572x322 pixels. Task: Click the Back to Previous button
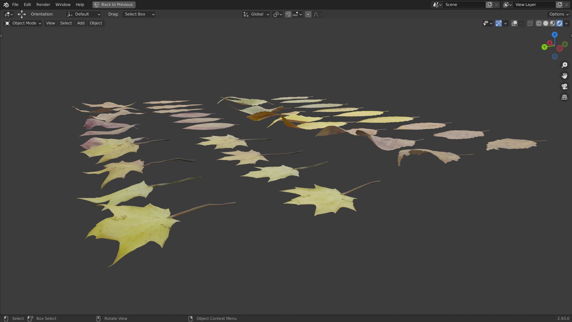(x=114, y=4)
